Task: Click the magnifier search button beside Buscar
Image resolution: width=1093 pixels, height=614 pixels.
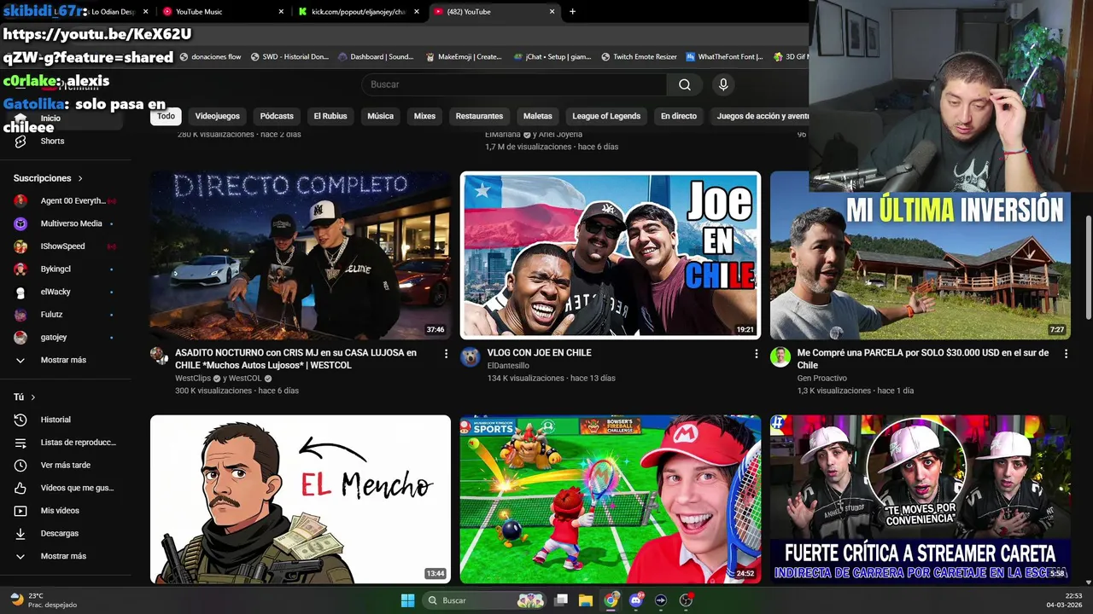Action: pos(685,84)
